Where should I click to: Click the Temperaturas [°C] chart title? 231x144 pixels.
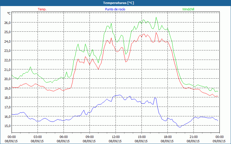(x=118, y=3)
